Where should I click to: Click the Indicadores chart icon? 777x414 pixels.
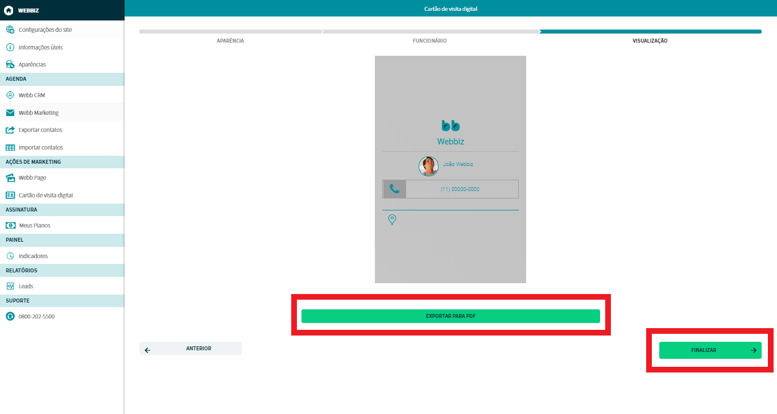10,256
